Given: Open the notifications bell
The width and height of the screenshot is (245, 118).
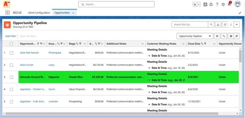Looking at the screenshot, I should [x=229, y=4].
